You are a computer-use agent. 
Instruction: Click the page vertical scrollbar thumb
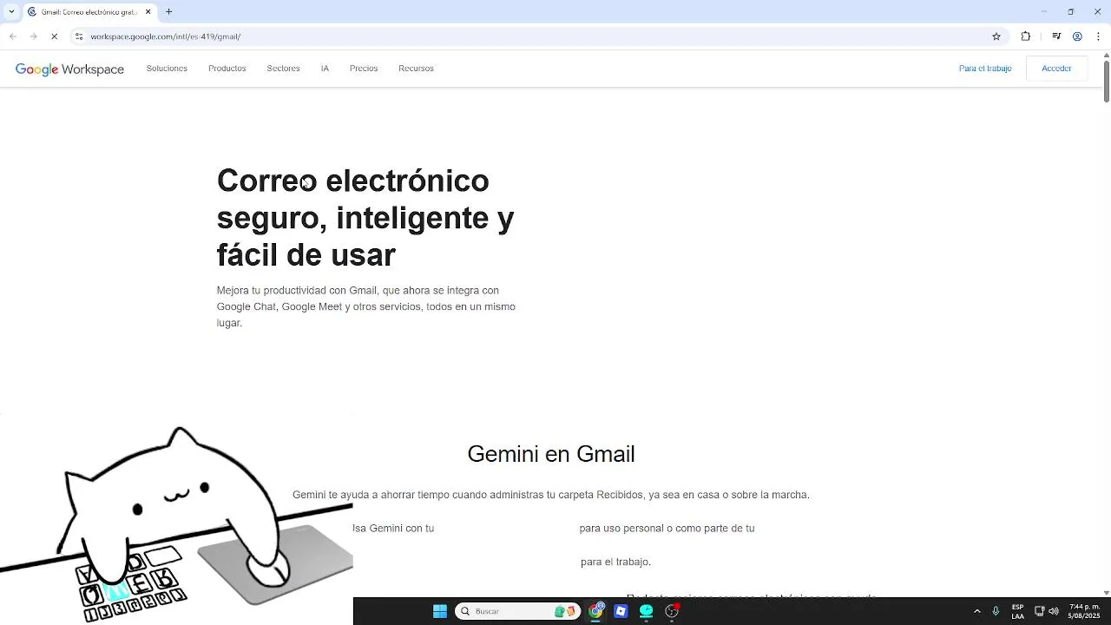(x=1107, y=81)
